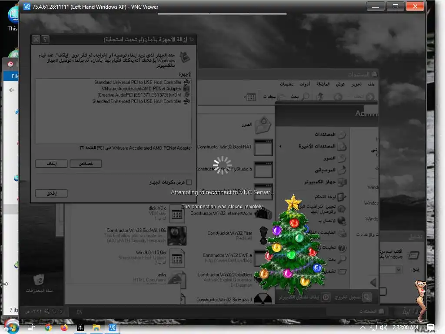Show hidden tray icons chevron
The width and height of the screenshot is (445, 334).
coord(363,327)
